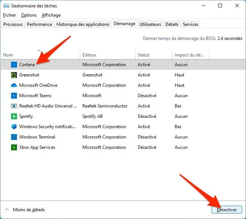
Task: Click the Task Manager title bar icon
Action: (x=6, y=6)
